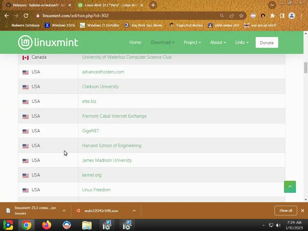Go back with the browser back arrow
Viewport: 308px width, 231px height.
[7, 16]
